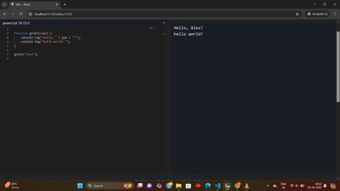Open the volume speaker tray icon

[297, 186]
